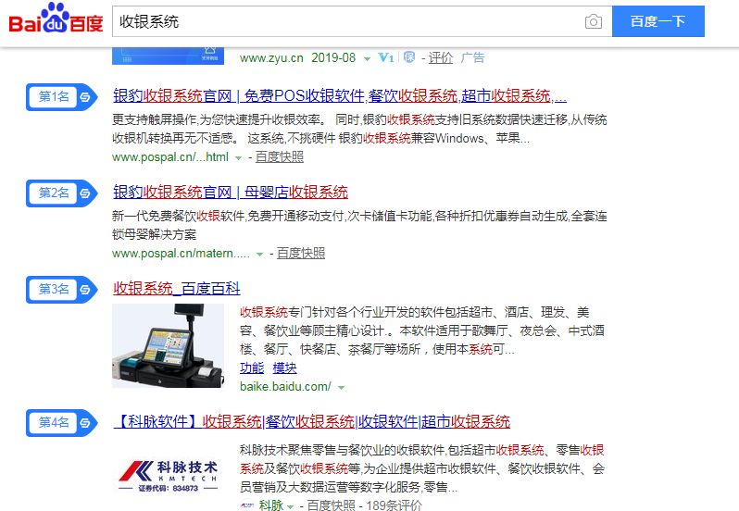Open 百度快照 for the 科脉 result
The width and height of the screenshot is (739, 511).
coord(331,505)
